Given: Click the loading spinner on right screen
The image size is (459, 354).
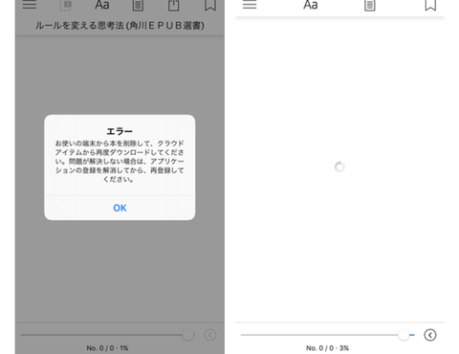Looking at the screenshot, I should tap(339, 166).
